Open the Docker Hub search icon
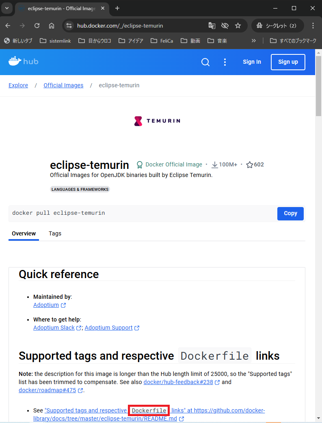 coord(206,62)
